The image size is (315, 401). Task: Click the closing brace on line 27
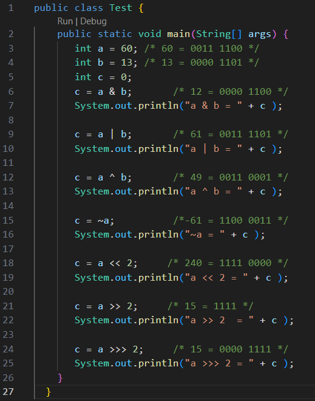point(49,392)
